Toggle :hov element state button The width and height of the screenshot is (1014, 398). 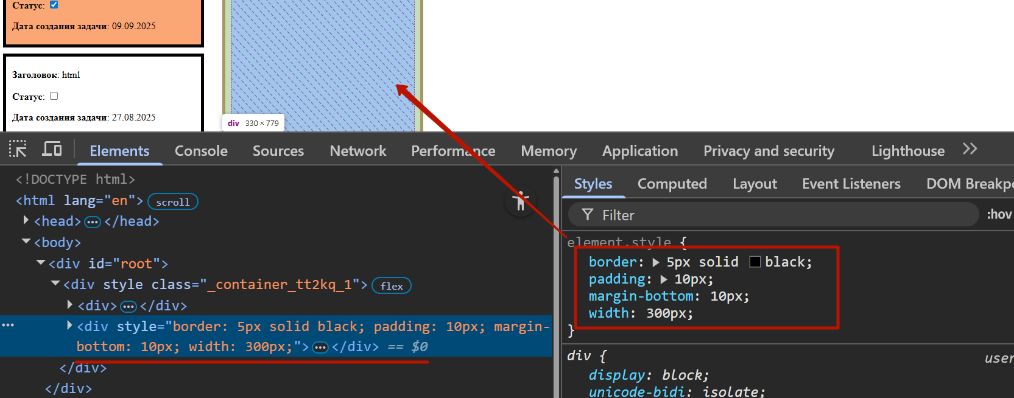click(x=999, y=214)
